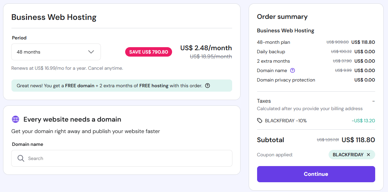Image resolution: width=388 pixels, height=192 pixels.
Task: Click the pink SAVE US$ 790.80 badge
Action: pos(148,52)
